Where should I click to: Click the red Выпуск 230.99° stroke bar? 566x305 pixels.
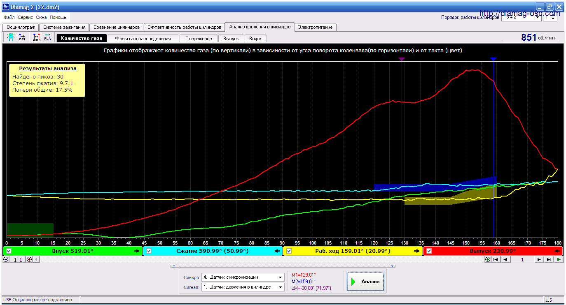click(x=493, y=251)
